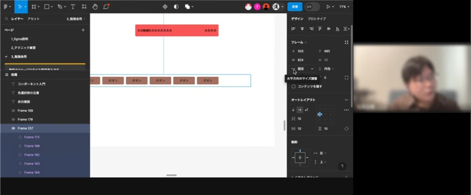Open Pen tool options arrow
The width and height of the screenshot is (471, 195).
[x=65, y=7]
